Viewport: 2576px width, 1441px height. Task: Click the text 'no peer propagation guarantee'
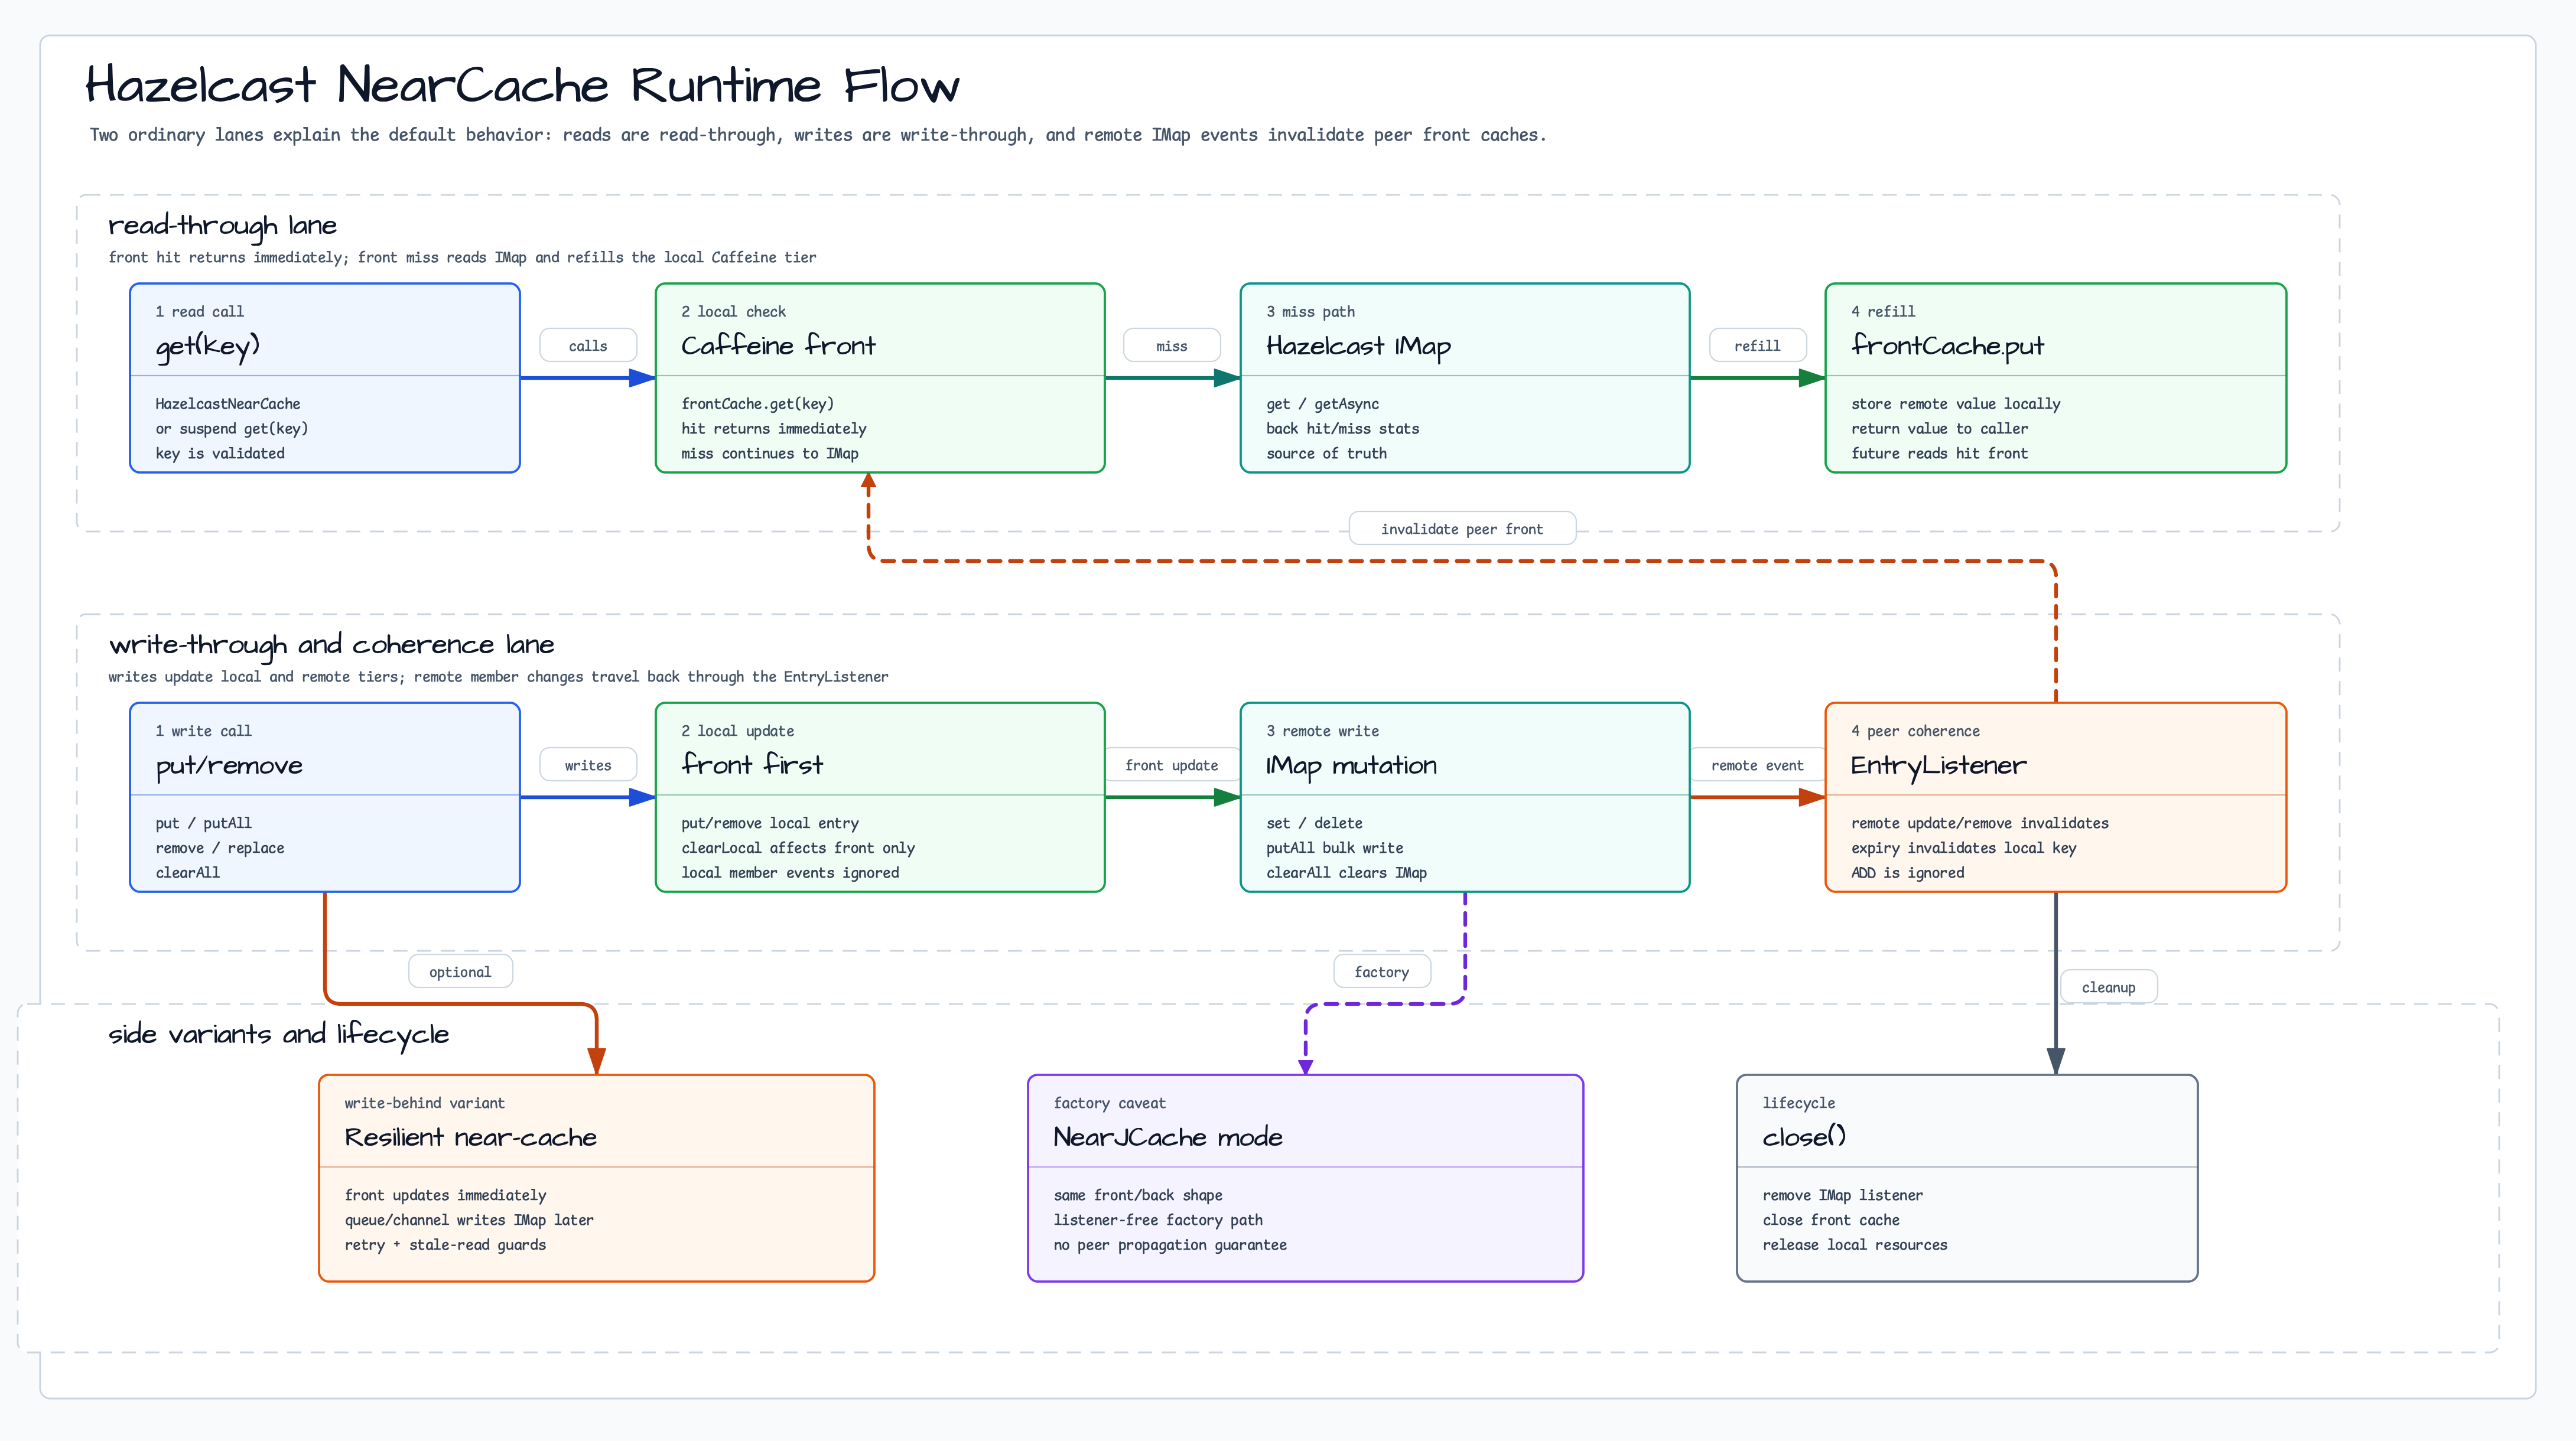[x=1170, y=1244]
